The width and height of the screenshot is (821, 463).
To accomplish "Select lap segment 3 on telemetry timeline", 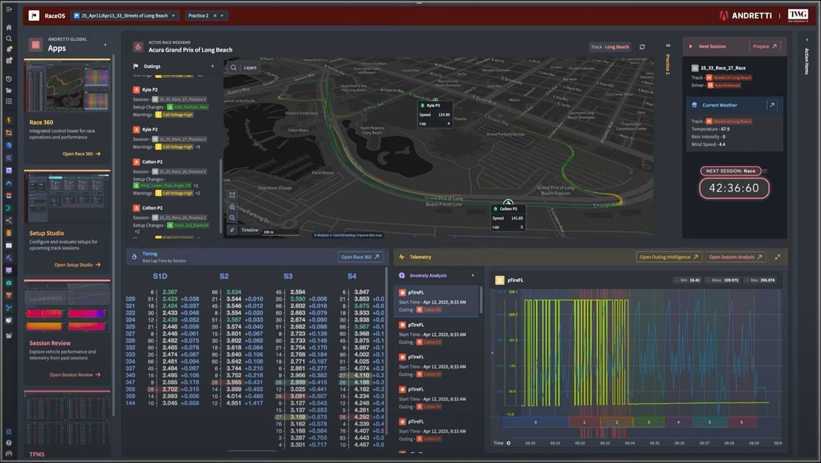I will tap(648, 422).
